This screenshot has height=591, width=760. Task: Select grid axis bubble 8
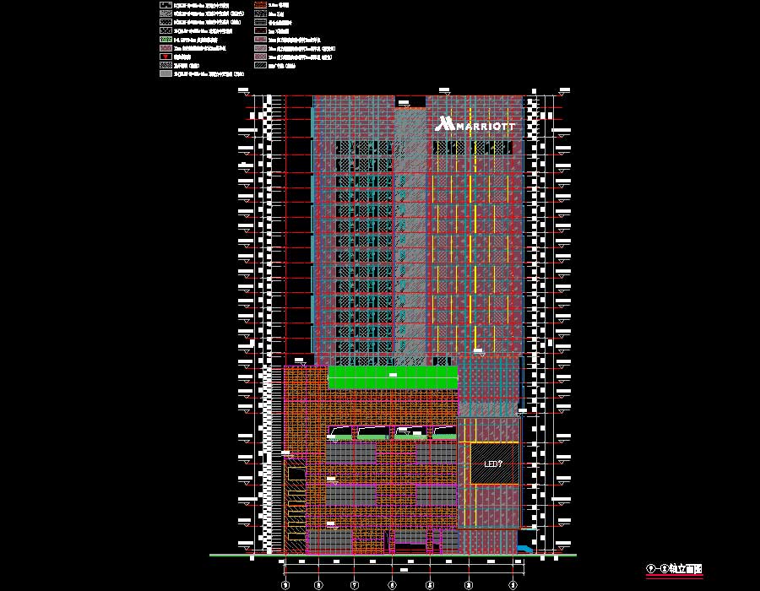point(318,586)
